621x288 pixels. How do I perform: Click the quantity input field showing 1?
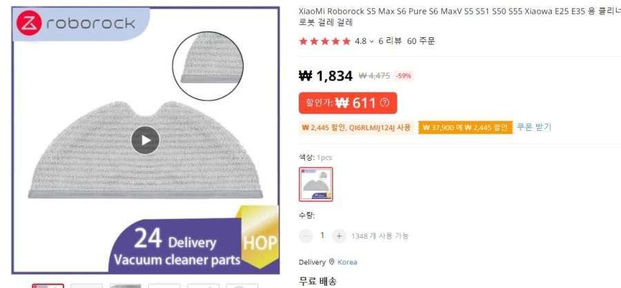click(322, 236)
